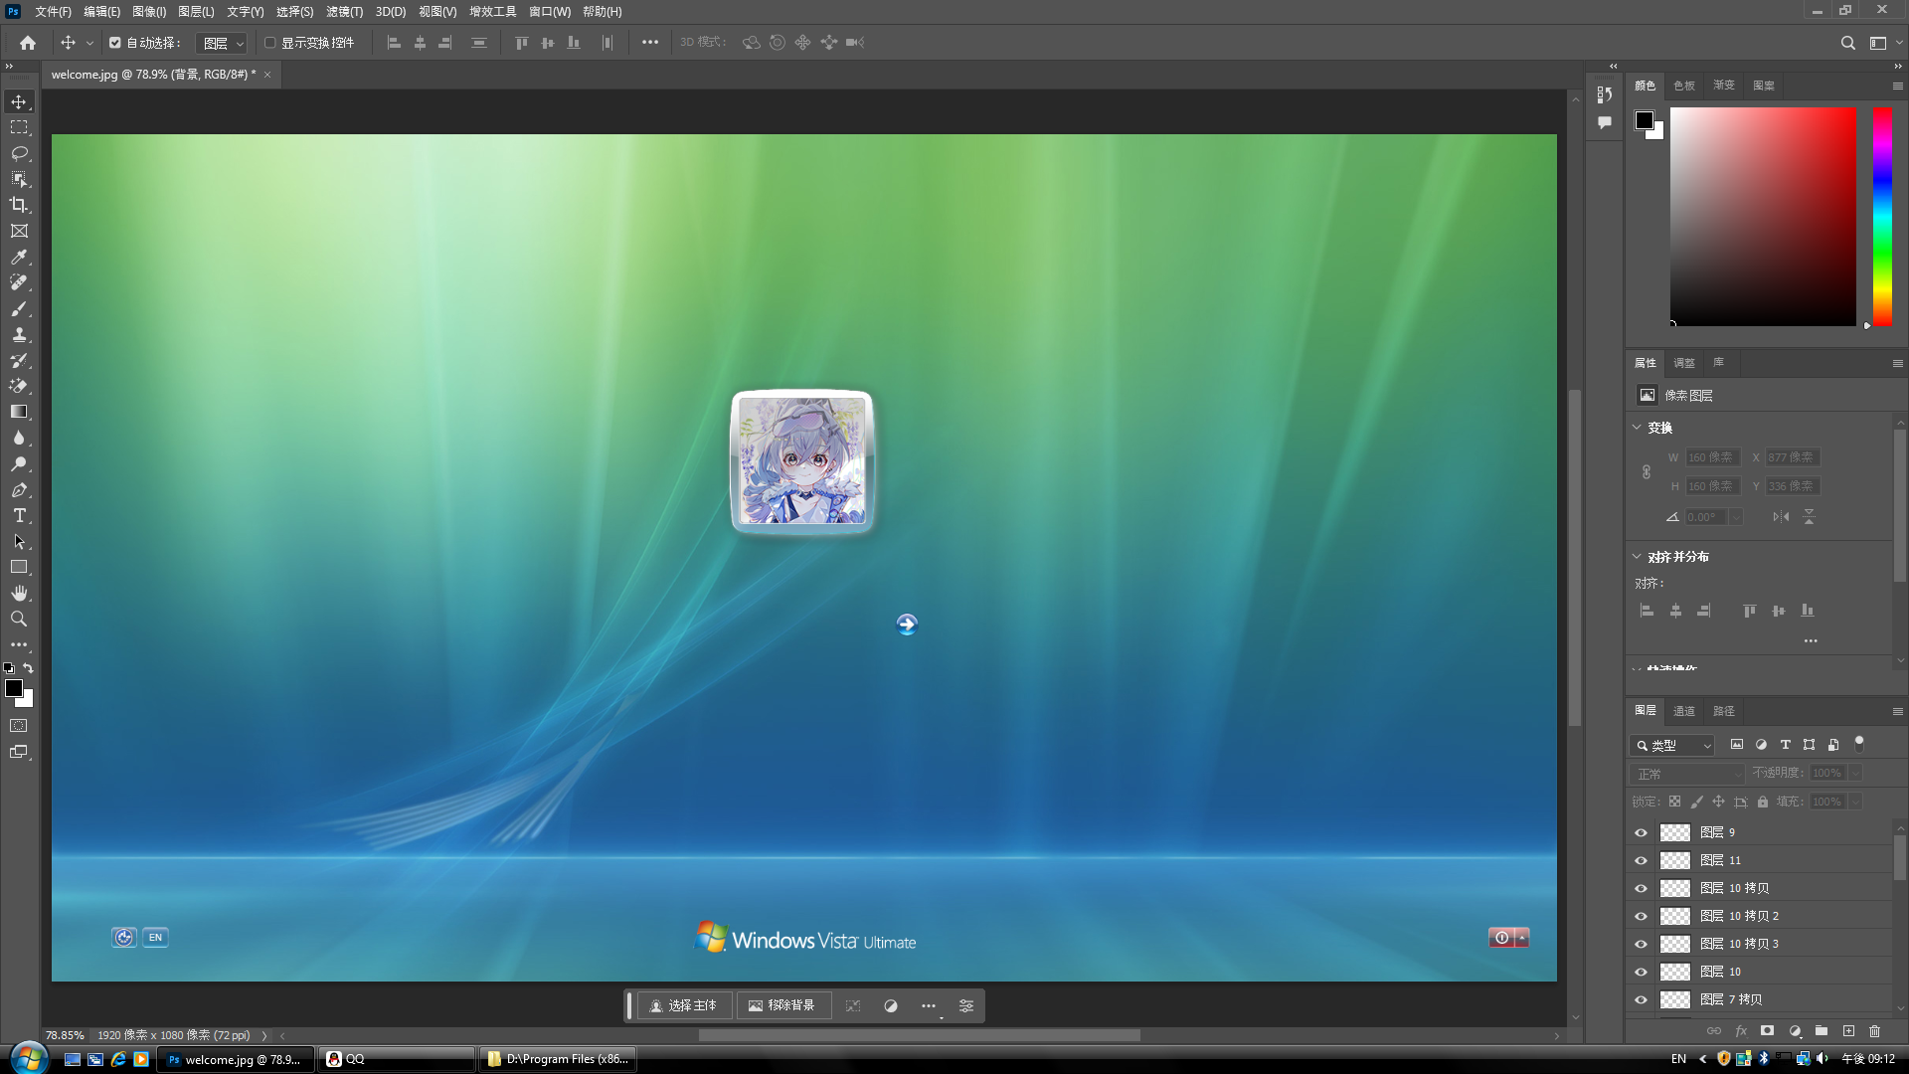Switch to the 色板 tab
Image resolution: width=1909 pixels, height=1074 pixels.
click(1683, 86)
